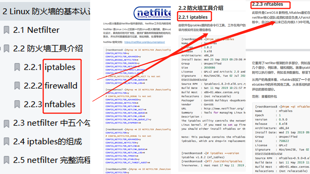This screenshot has width=310, height=174.
Task: Click the bookmark icon before 2.2.2 firewalld
Action: pos(17,86)
